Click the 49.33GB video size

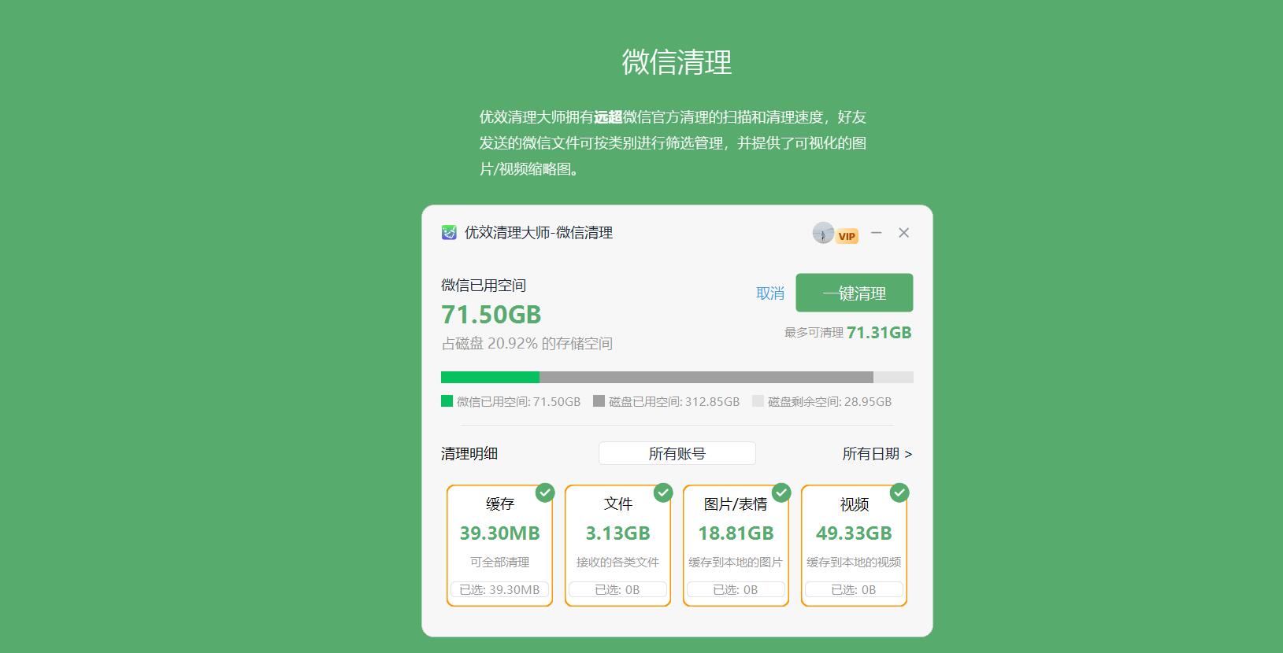pos(855,533)
